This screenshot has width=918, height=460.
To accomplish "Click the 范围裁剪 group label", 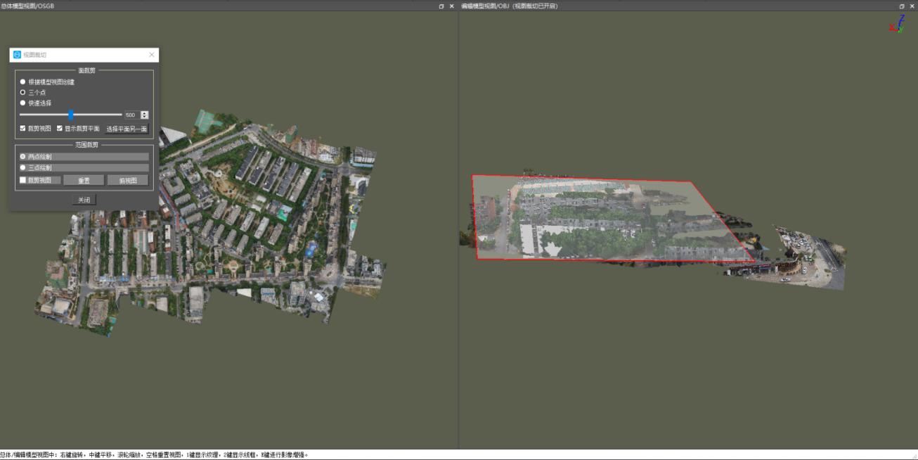I will tap(87, 145).
